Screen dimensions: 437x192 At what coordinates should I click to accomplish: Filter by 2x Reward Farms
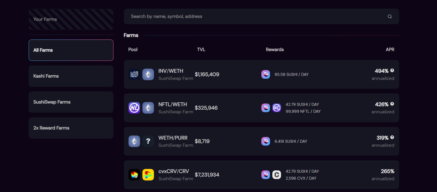tap(71, 128)
